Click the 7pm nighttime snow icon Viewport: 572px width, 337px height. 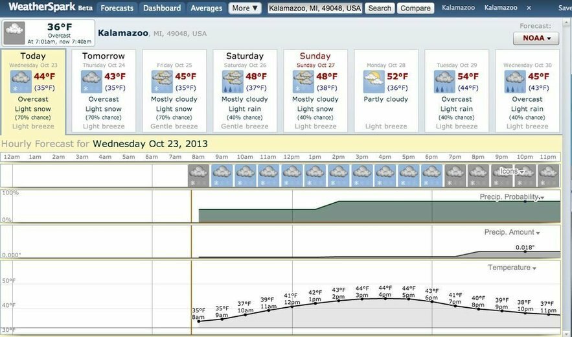pos(455,176)
